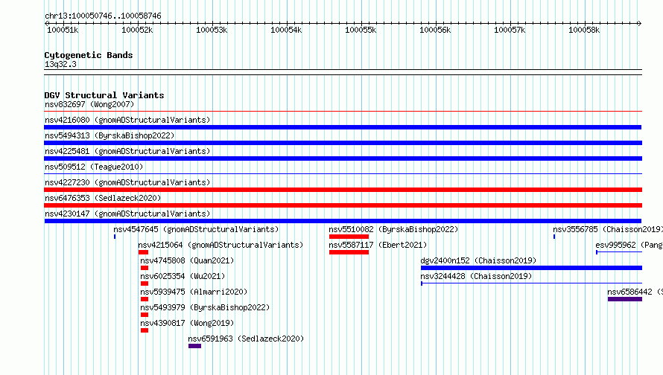
Task: Open nsv4216080 gnomAD structural variant label
Action: click(127, 120)
